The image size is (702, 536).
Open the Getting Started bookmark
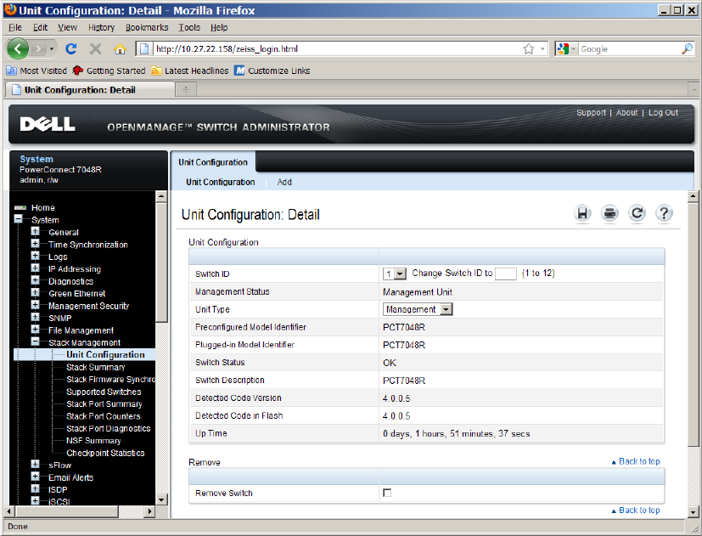click(x=110, y=71)
